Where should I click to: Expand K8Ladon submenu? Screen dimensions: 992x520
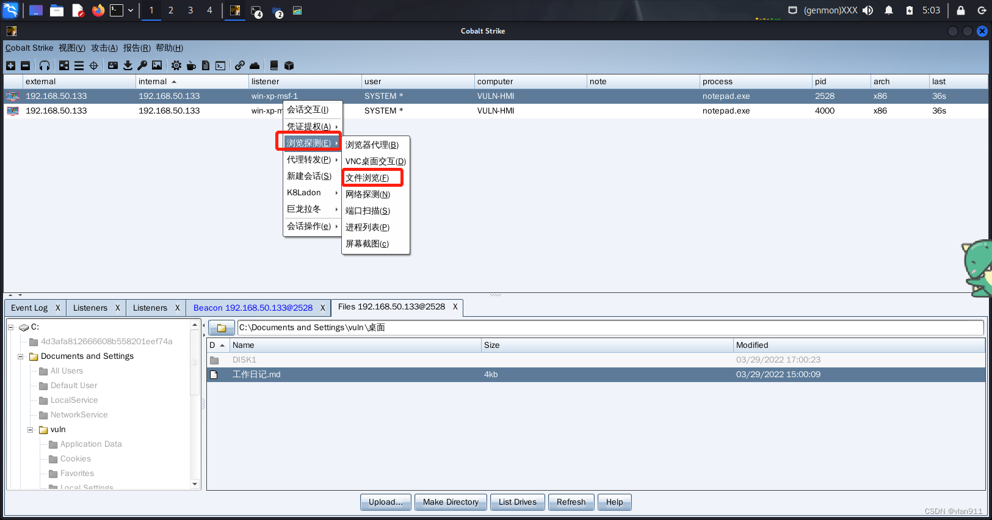pyautogui.click(x=312, y=192)
